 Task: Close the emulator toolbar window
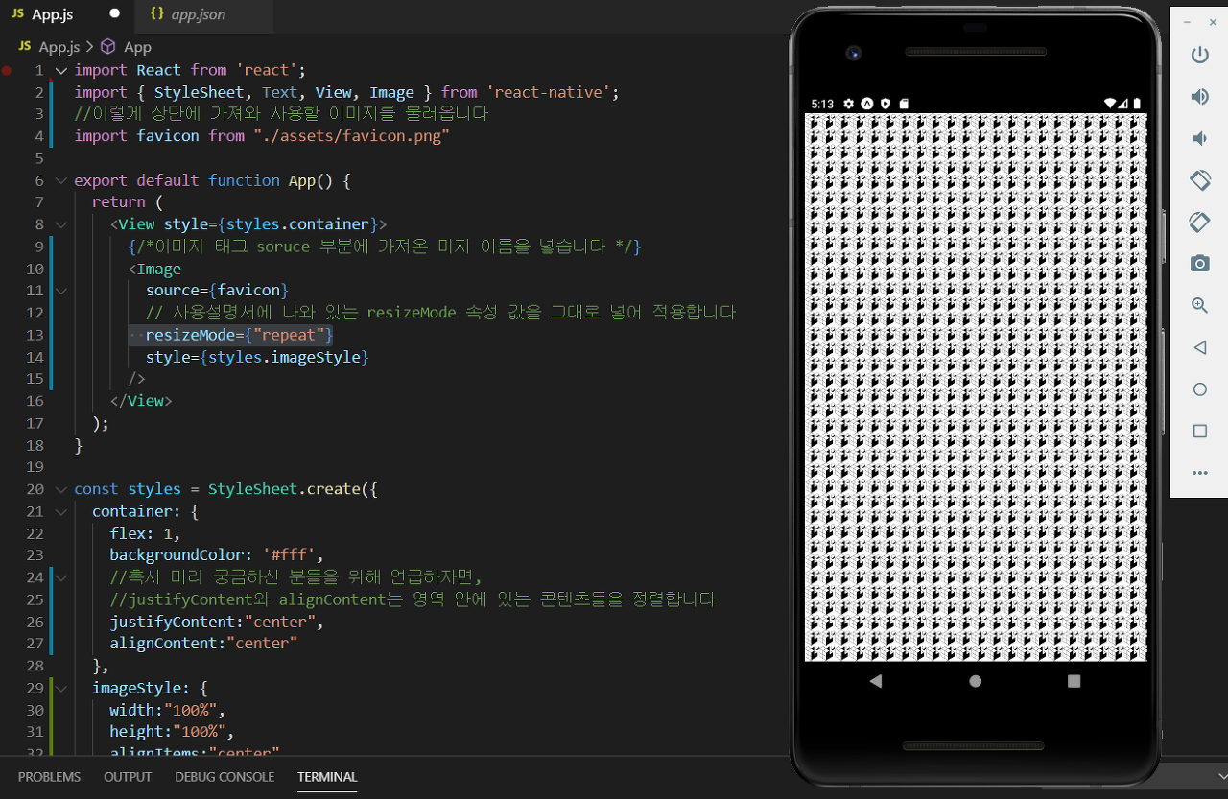click(1213, 22)
